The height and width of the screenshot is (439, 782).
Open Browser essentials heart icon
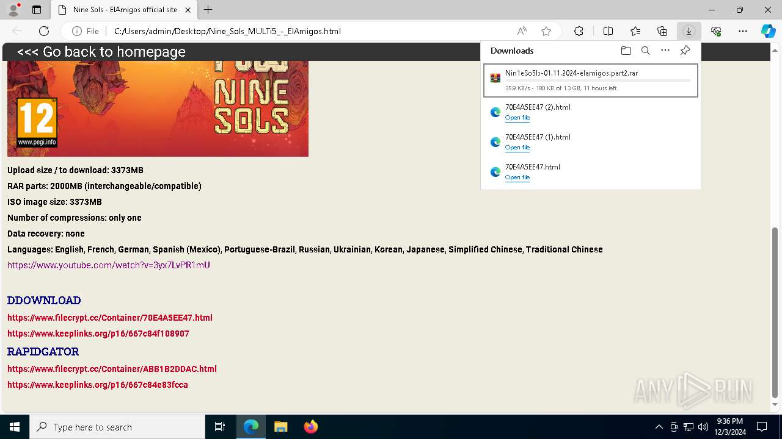[716, 31]
